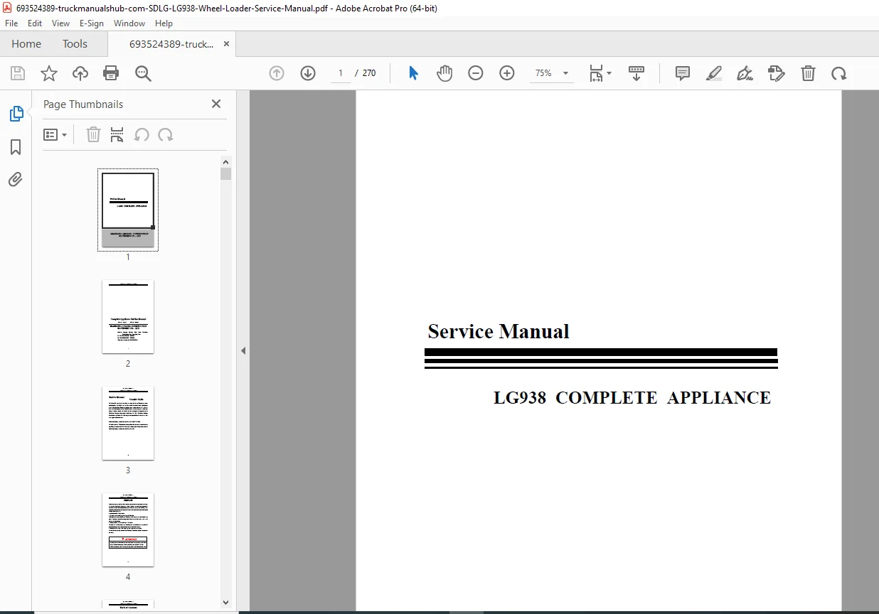Go to next page with the down arrow
Viewport: 879px width, 614px height.
308,73
